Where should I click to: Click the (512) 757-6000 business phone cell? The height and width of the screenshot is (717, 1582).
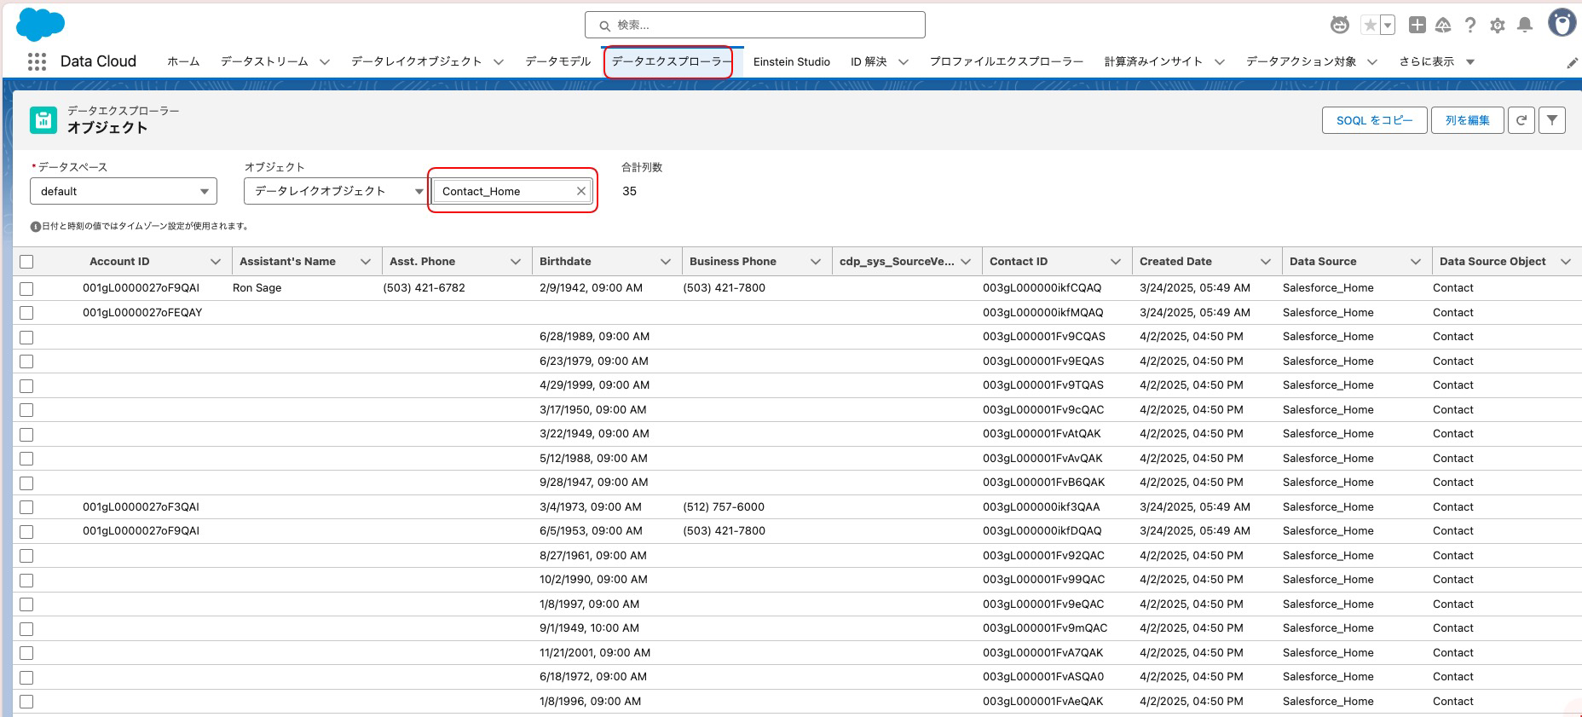(724, 507)
